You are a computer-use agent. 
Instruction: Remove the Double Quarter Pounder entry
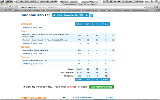pyautogui.click(x=113, y=35)
